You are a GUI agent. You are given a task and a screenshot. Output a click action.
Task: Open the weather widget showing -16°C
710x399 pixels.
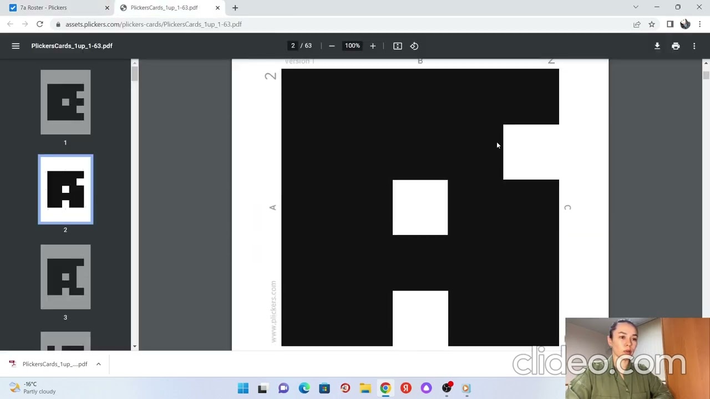tap(33, 388)
